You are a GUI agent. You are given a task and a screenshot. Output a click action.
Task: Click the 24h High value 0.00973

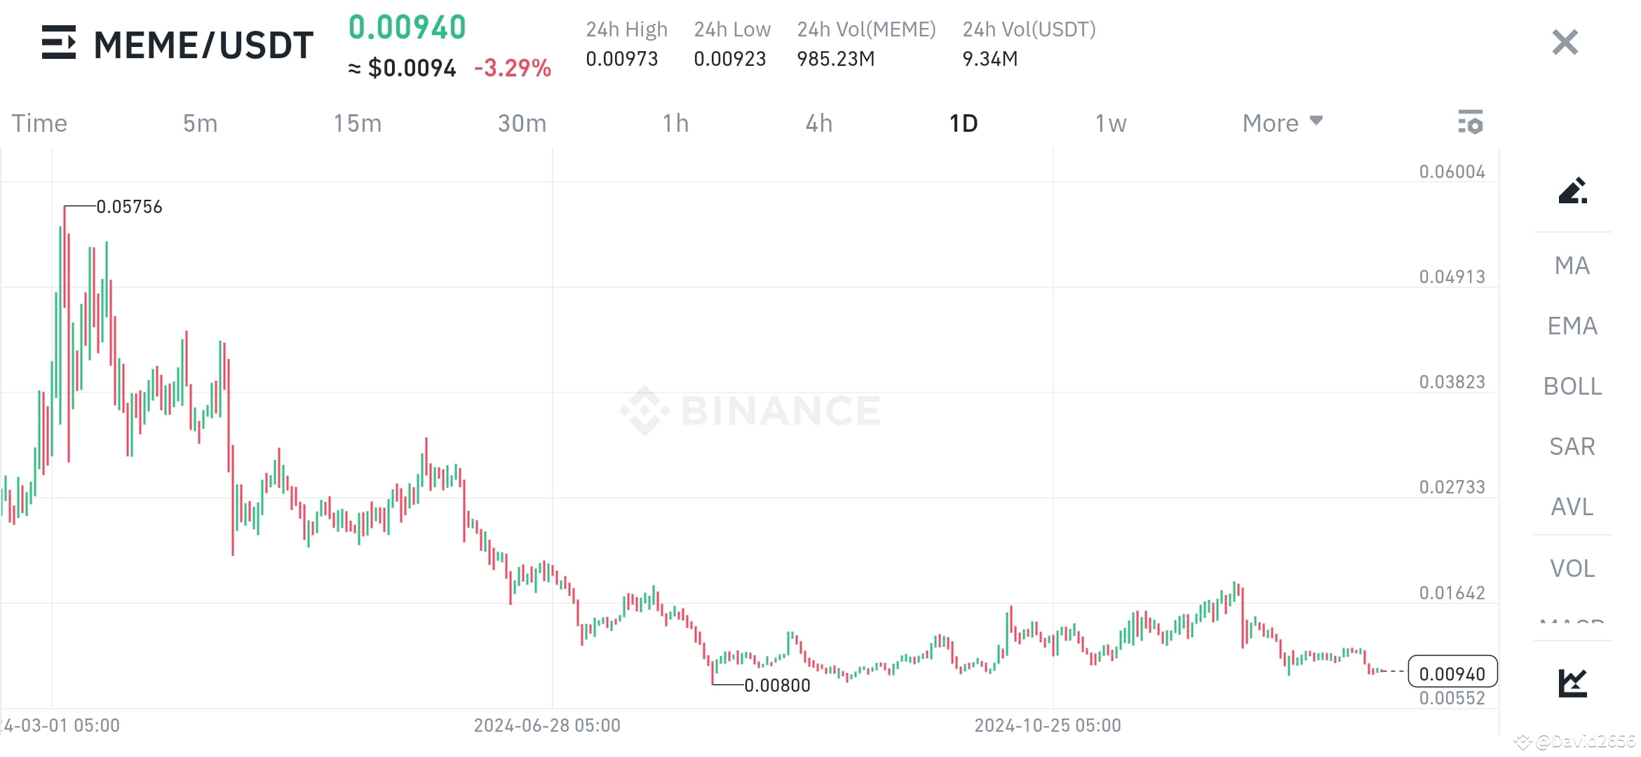coord(623,59)
